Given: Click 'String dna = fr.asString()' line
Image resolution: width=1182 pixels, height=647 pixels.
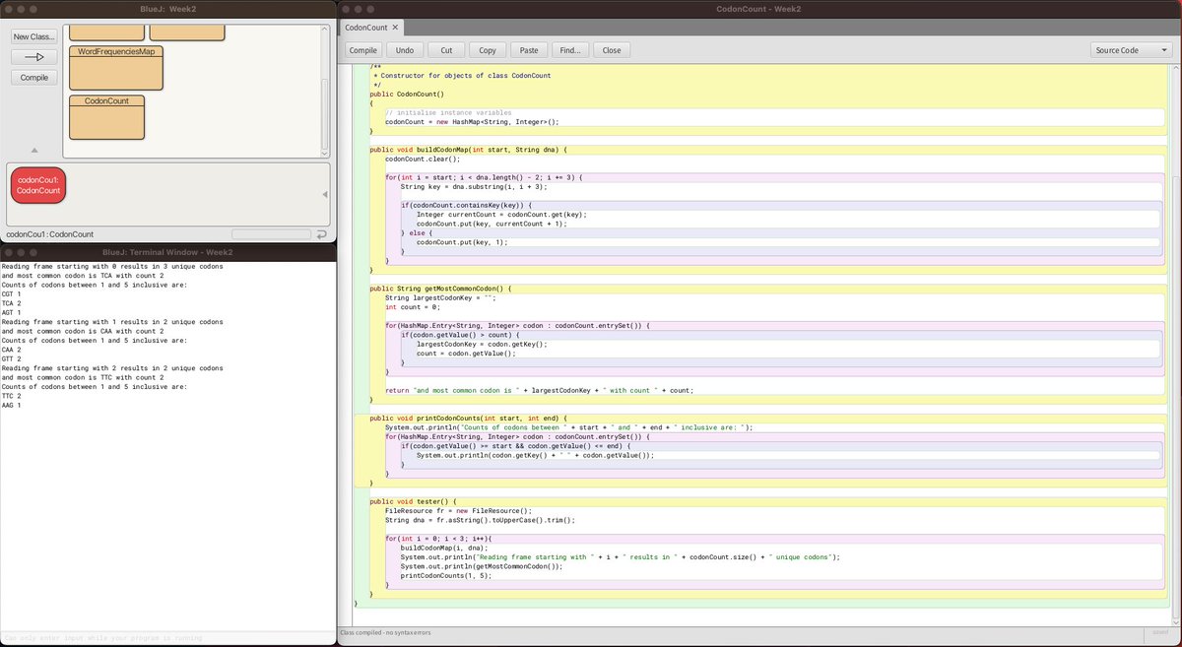Looking at the screenshot, I should pyautogui.click(x=480, y=520).
